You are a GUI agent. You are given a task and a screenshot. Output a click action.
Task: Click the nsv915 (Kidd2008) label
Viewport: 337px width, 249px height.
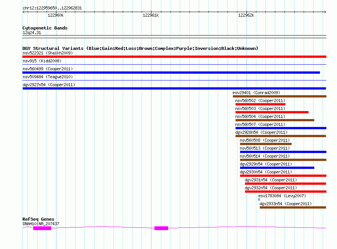(x=42, y=61)
